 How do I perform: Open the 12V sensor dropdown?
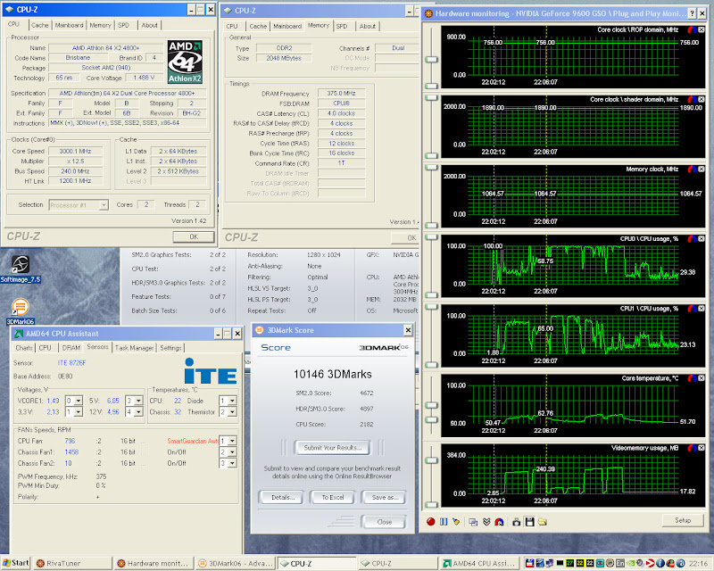point(138,411)
